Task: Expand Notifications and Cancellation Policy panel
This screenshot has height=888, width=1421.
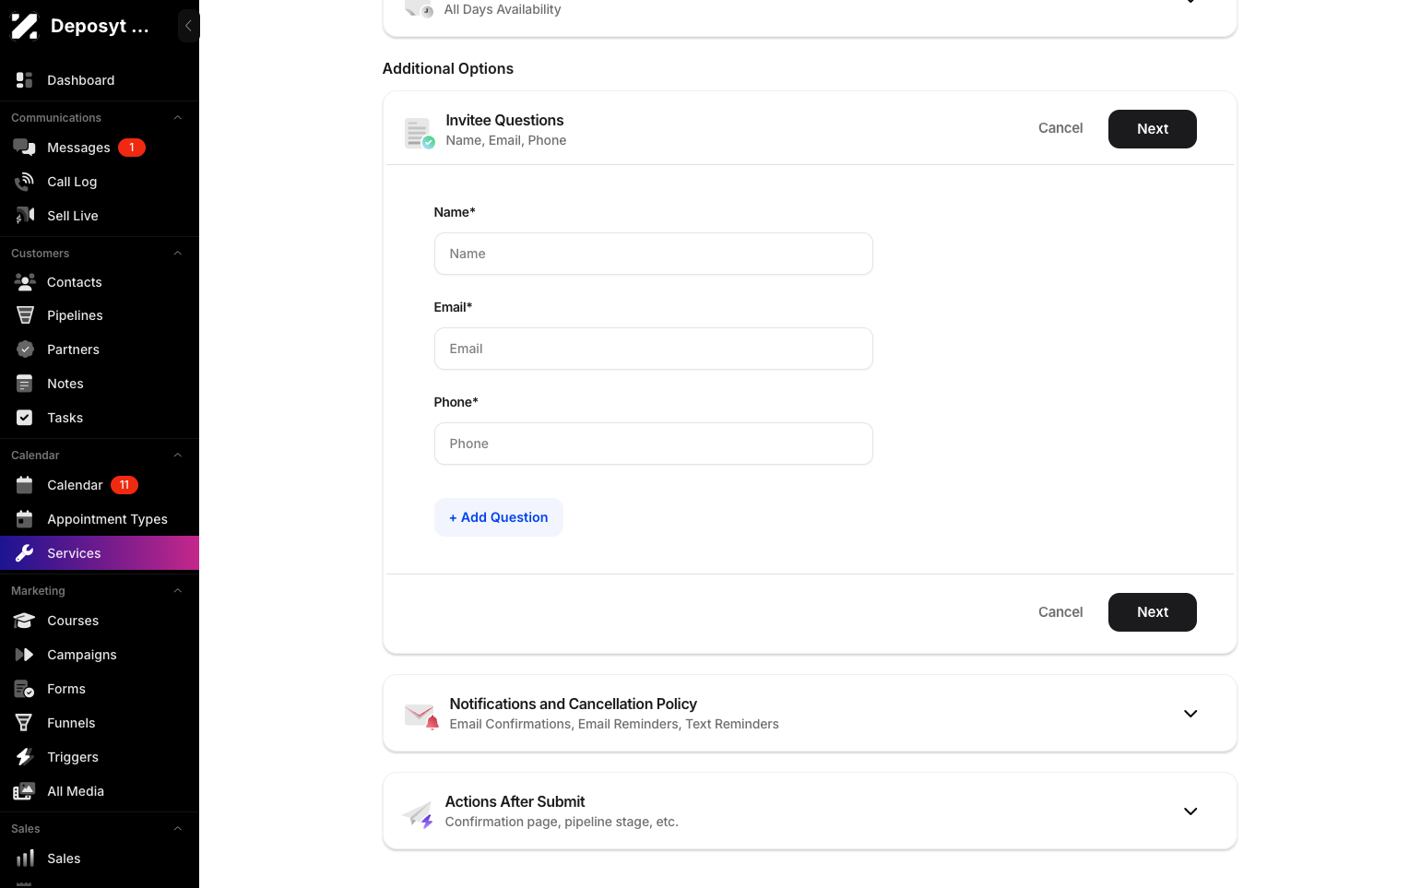Action: pos(1190,714)
